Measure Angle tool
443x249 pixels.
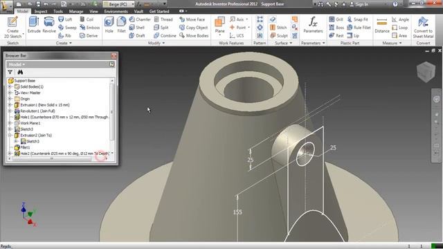point(400,19)
